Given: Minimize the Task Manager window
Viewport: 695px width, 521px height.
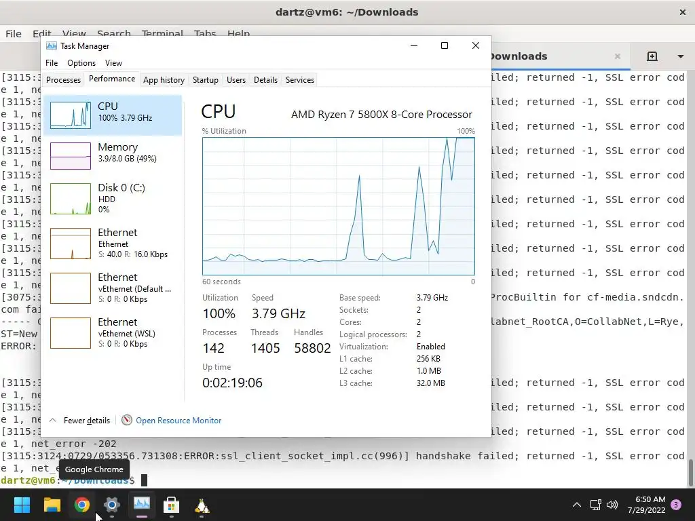Looking at the screenshot, I should coord(414,45).
